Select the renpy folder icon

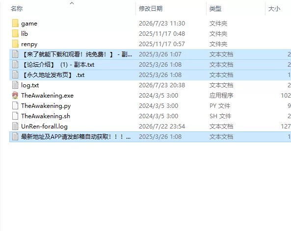click(15, 44)
